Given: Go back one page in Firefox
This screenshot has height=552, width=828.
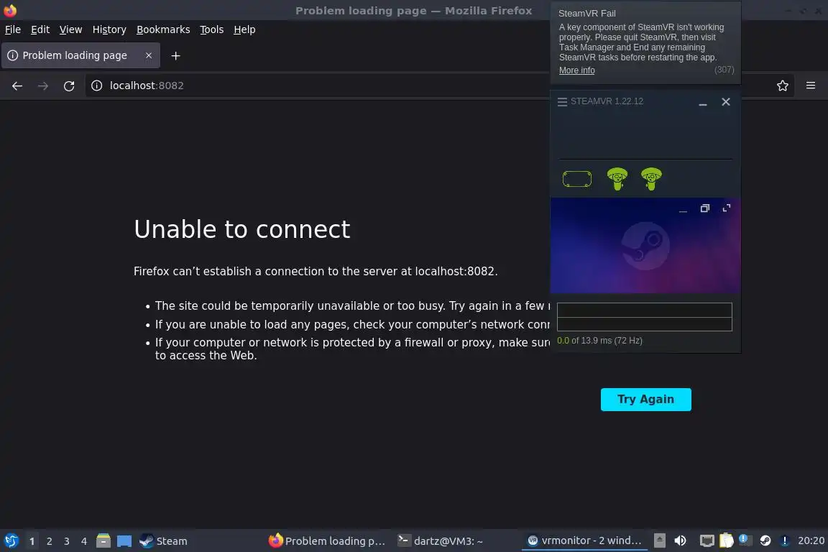Looking at the screenshot, I should [17, 86].
